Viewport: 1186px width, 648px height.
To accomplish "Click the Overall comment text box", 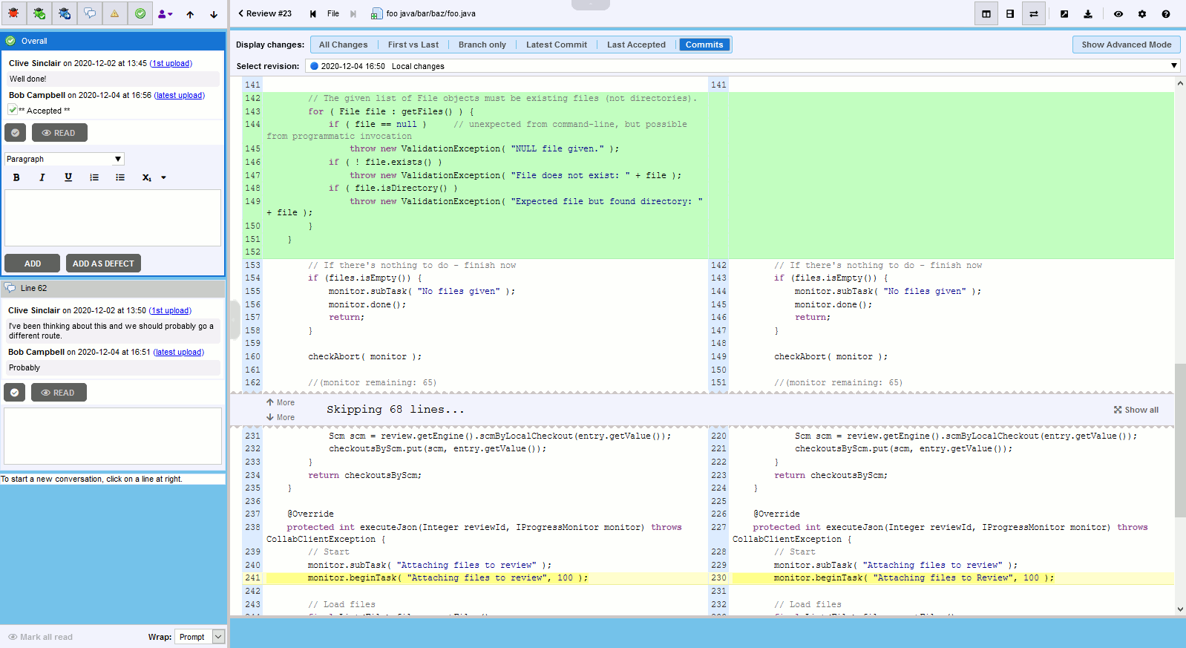I will tap(113, 217).
